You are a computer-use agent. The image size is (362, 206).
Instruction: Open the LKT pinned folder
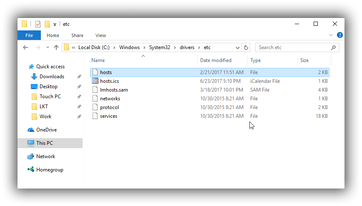(x=44, y=107)
